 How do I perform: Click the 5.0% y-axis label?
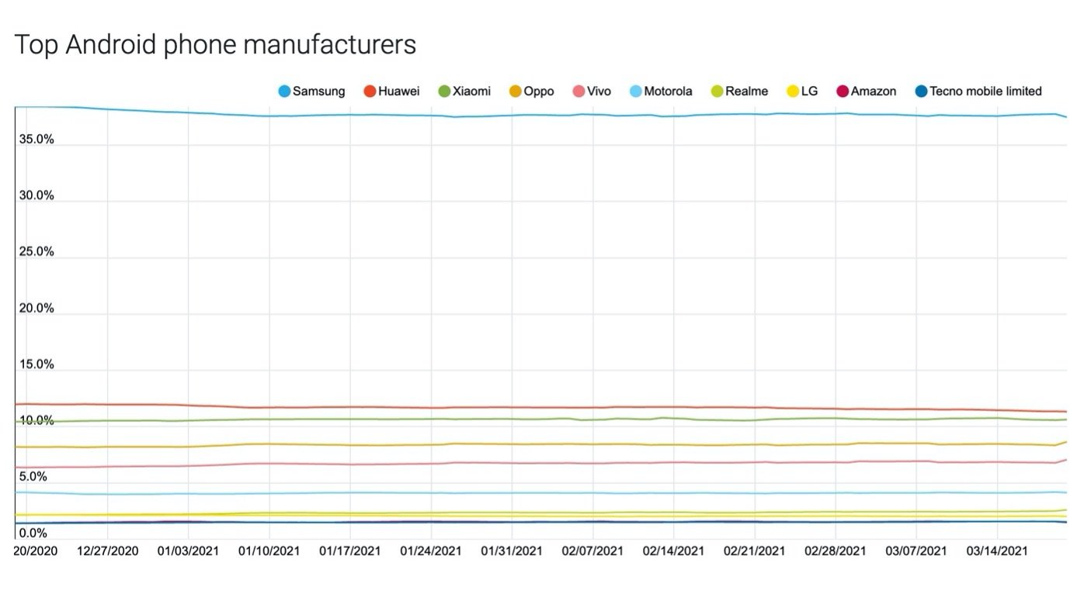point(33,477)
